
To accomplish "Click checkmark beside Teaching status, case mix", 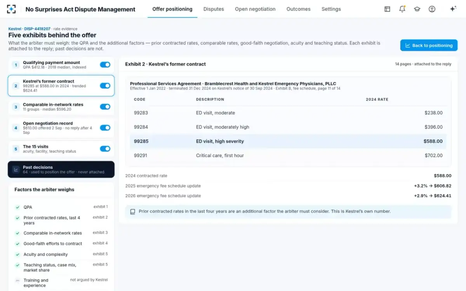I will [x=17, y=265].
